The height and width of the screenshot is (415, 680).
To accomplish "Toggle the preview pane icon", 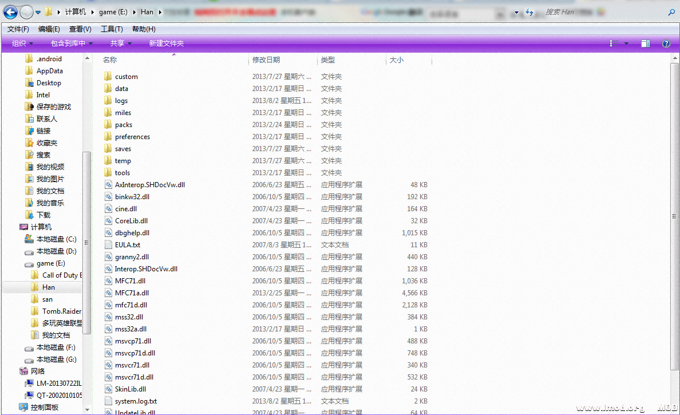I will [645, 44].
